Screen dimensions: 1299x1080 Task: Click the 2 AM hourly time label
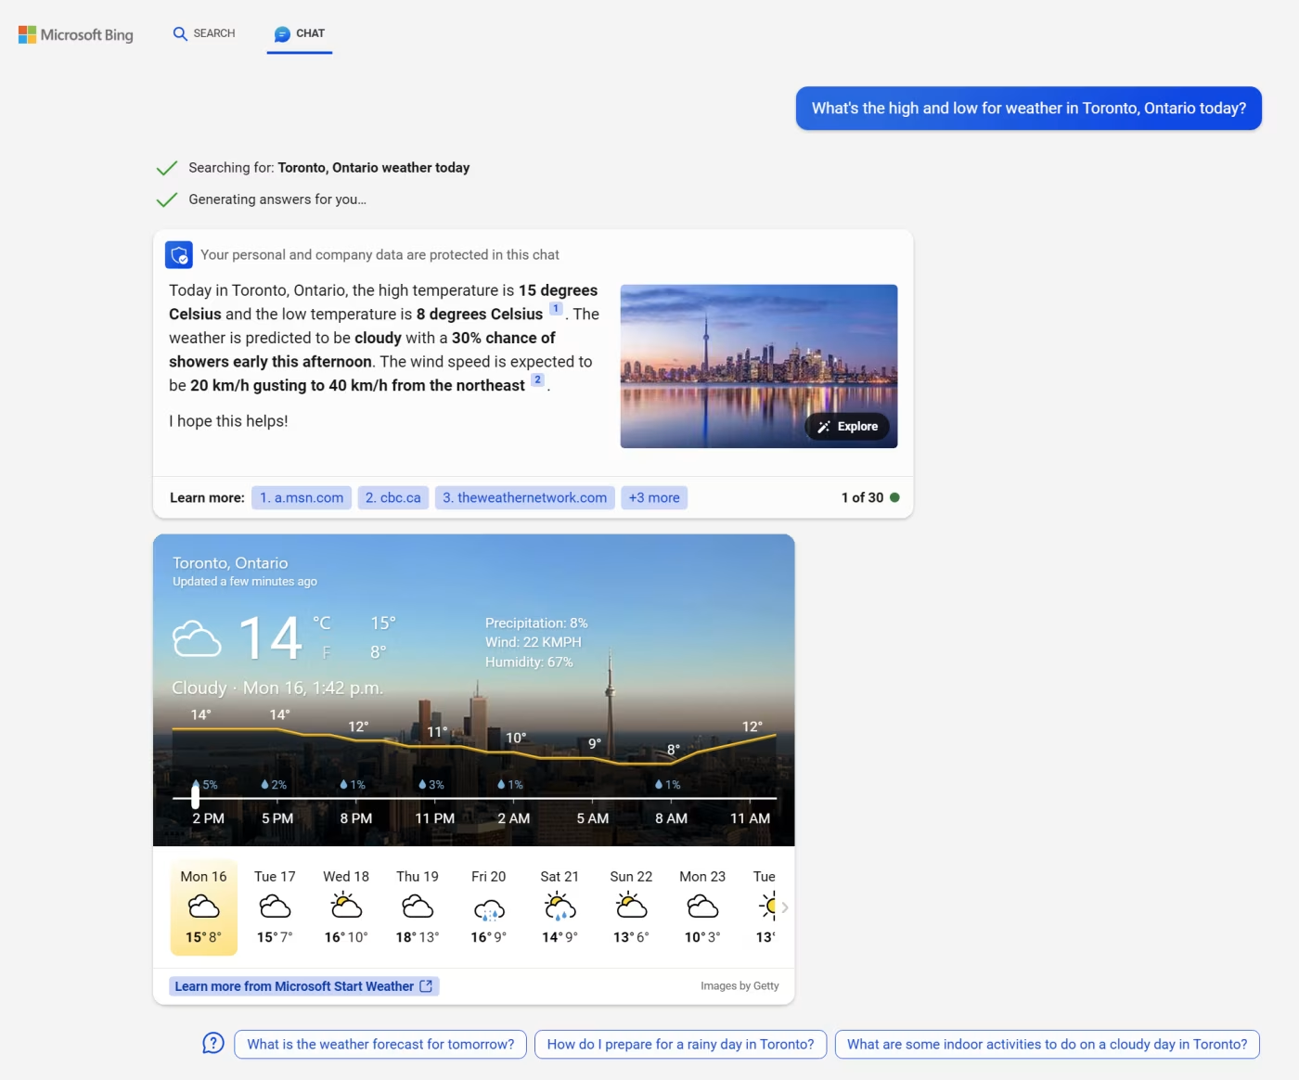(x=514, y=818)
